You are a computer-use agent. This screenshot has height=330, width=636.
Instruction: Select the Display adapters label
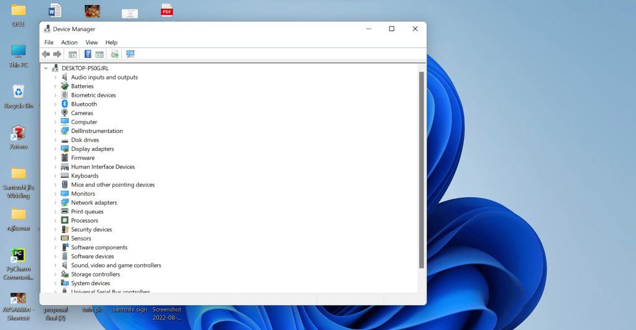coord(93,149)
